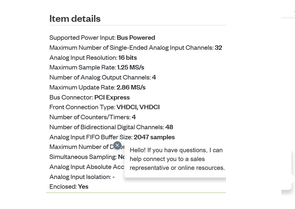The height and width of the screenshot is (209, 295).
Task: Click the Item details heading
Action: [75, 19]
